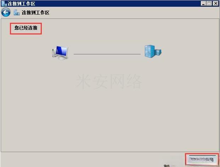Image resolution: width=220 pixels, height=167 pixels.
Task: Click the separator line under the wizard header
Action: (x=110, y=18)
